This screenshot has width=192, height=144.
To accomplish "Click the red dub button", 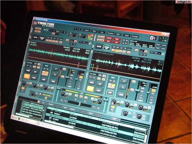I will [108, 41].
